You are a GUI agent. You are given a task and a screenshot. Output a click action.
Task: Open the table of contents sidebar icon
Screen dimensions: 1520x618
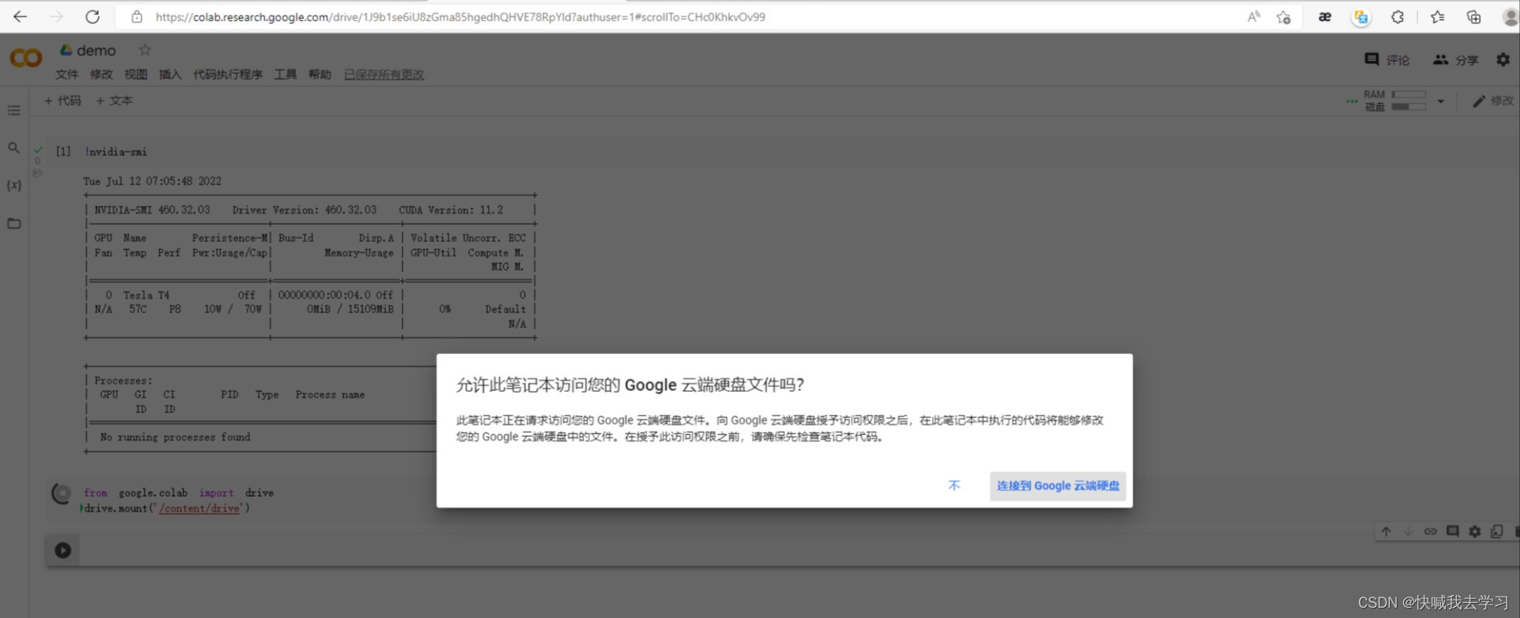click(x=13, y=110)
